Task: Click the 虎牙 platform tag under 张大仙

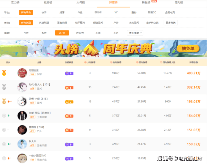Action: [x=32, y=146]
